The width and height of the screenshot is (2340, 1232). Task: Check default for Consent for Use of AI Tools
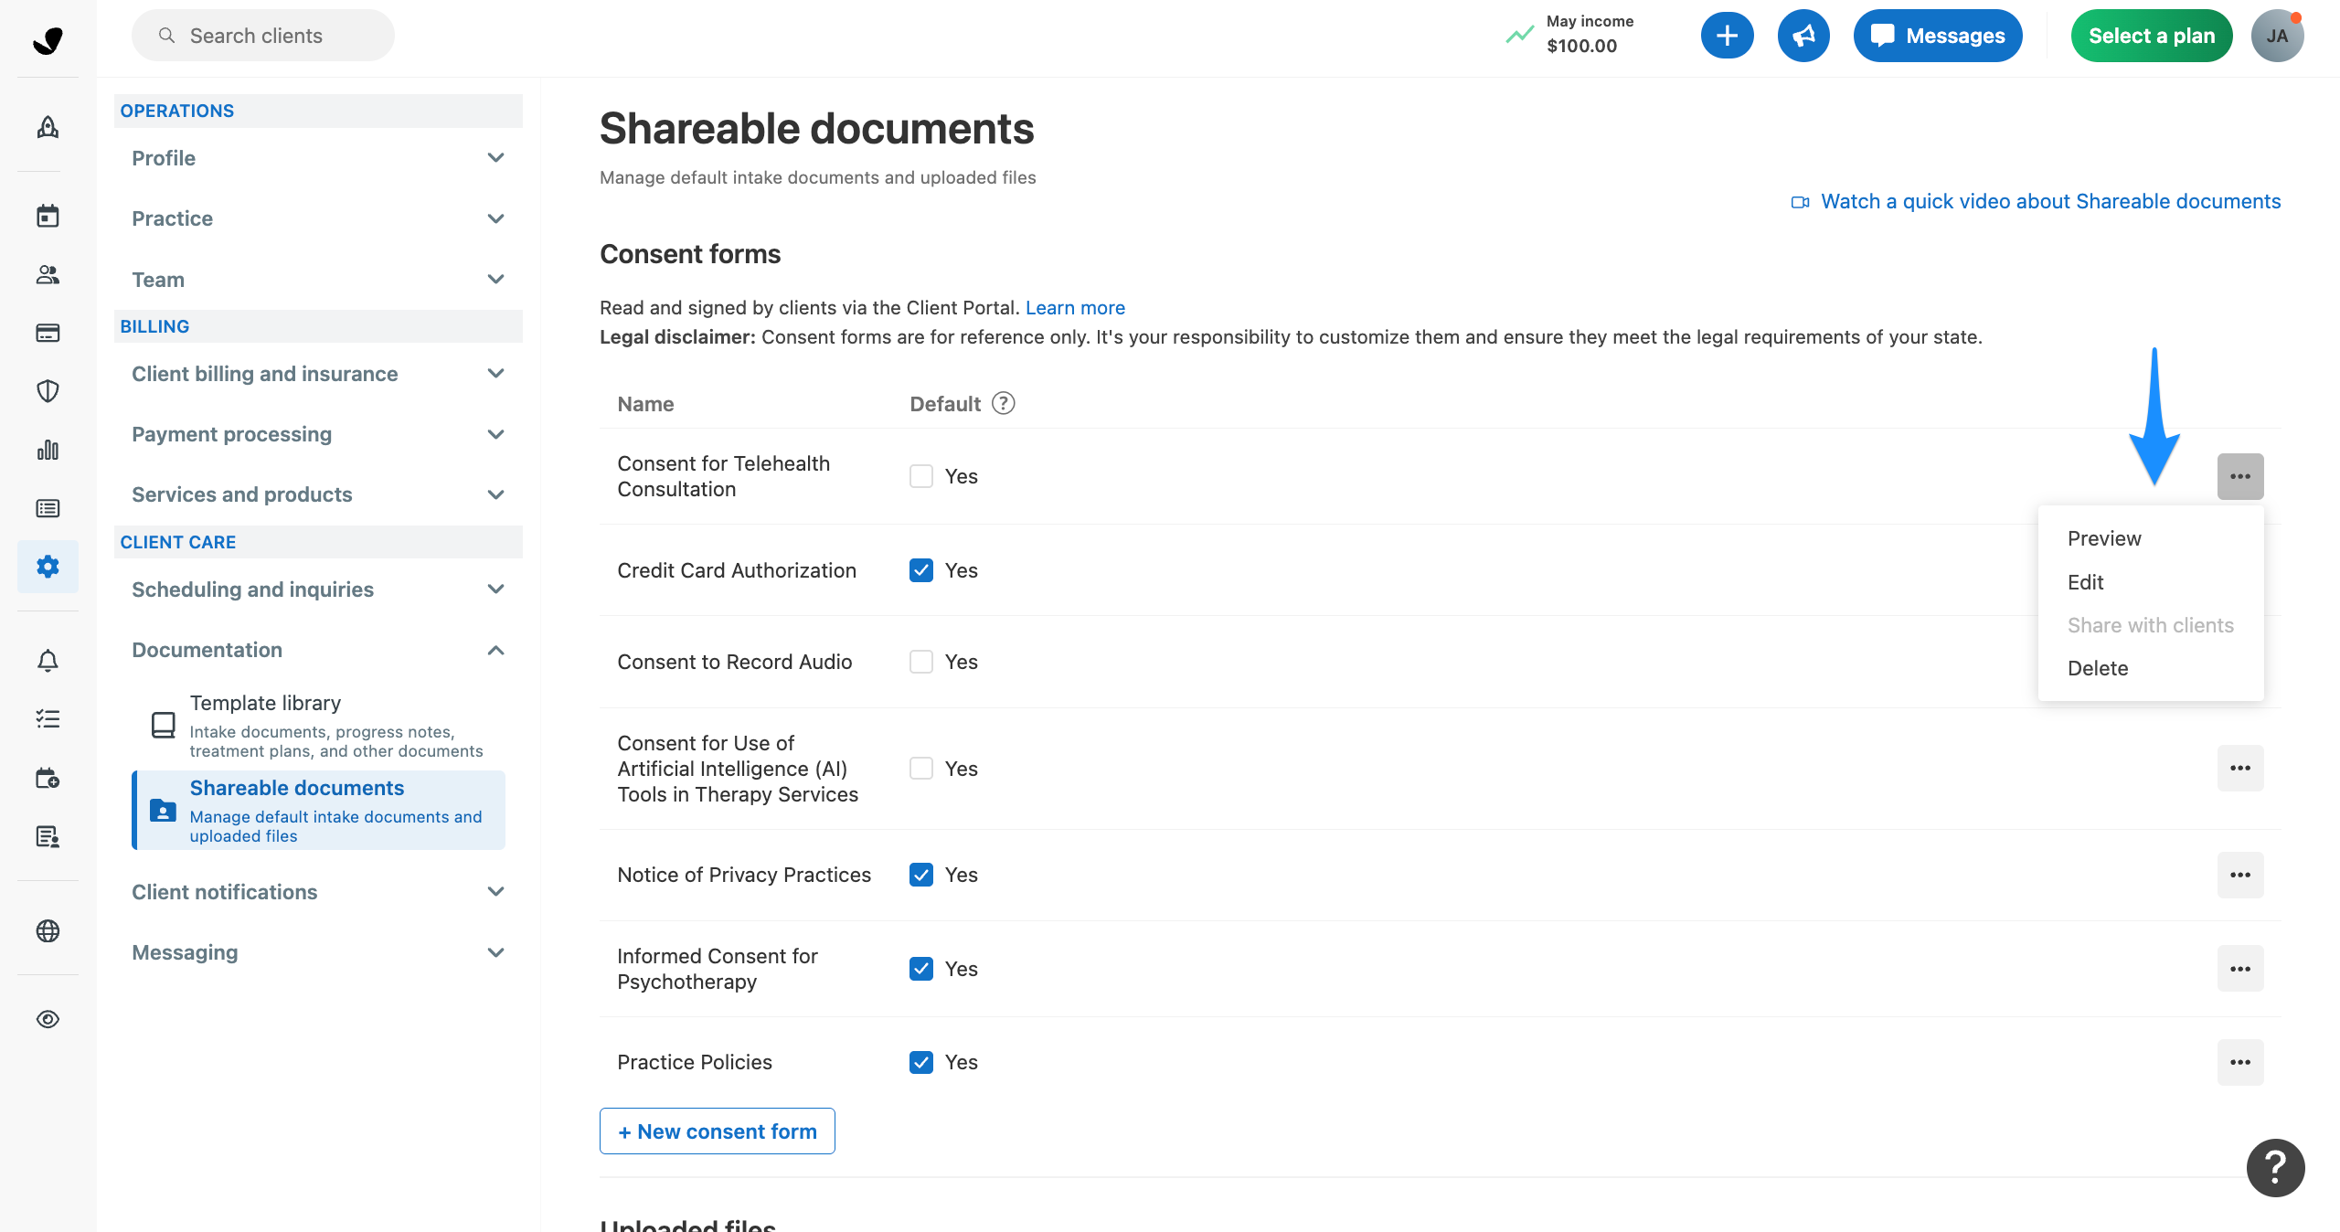click(x=921, y=769)
